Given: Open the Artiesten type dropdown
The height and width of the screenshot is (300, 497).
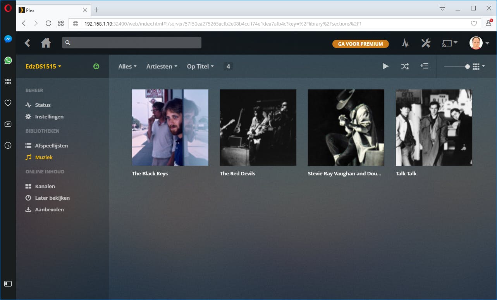Looking at the screenshot, I should click(162, 67).
